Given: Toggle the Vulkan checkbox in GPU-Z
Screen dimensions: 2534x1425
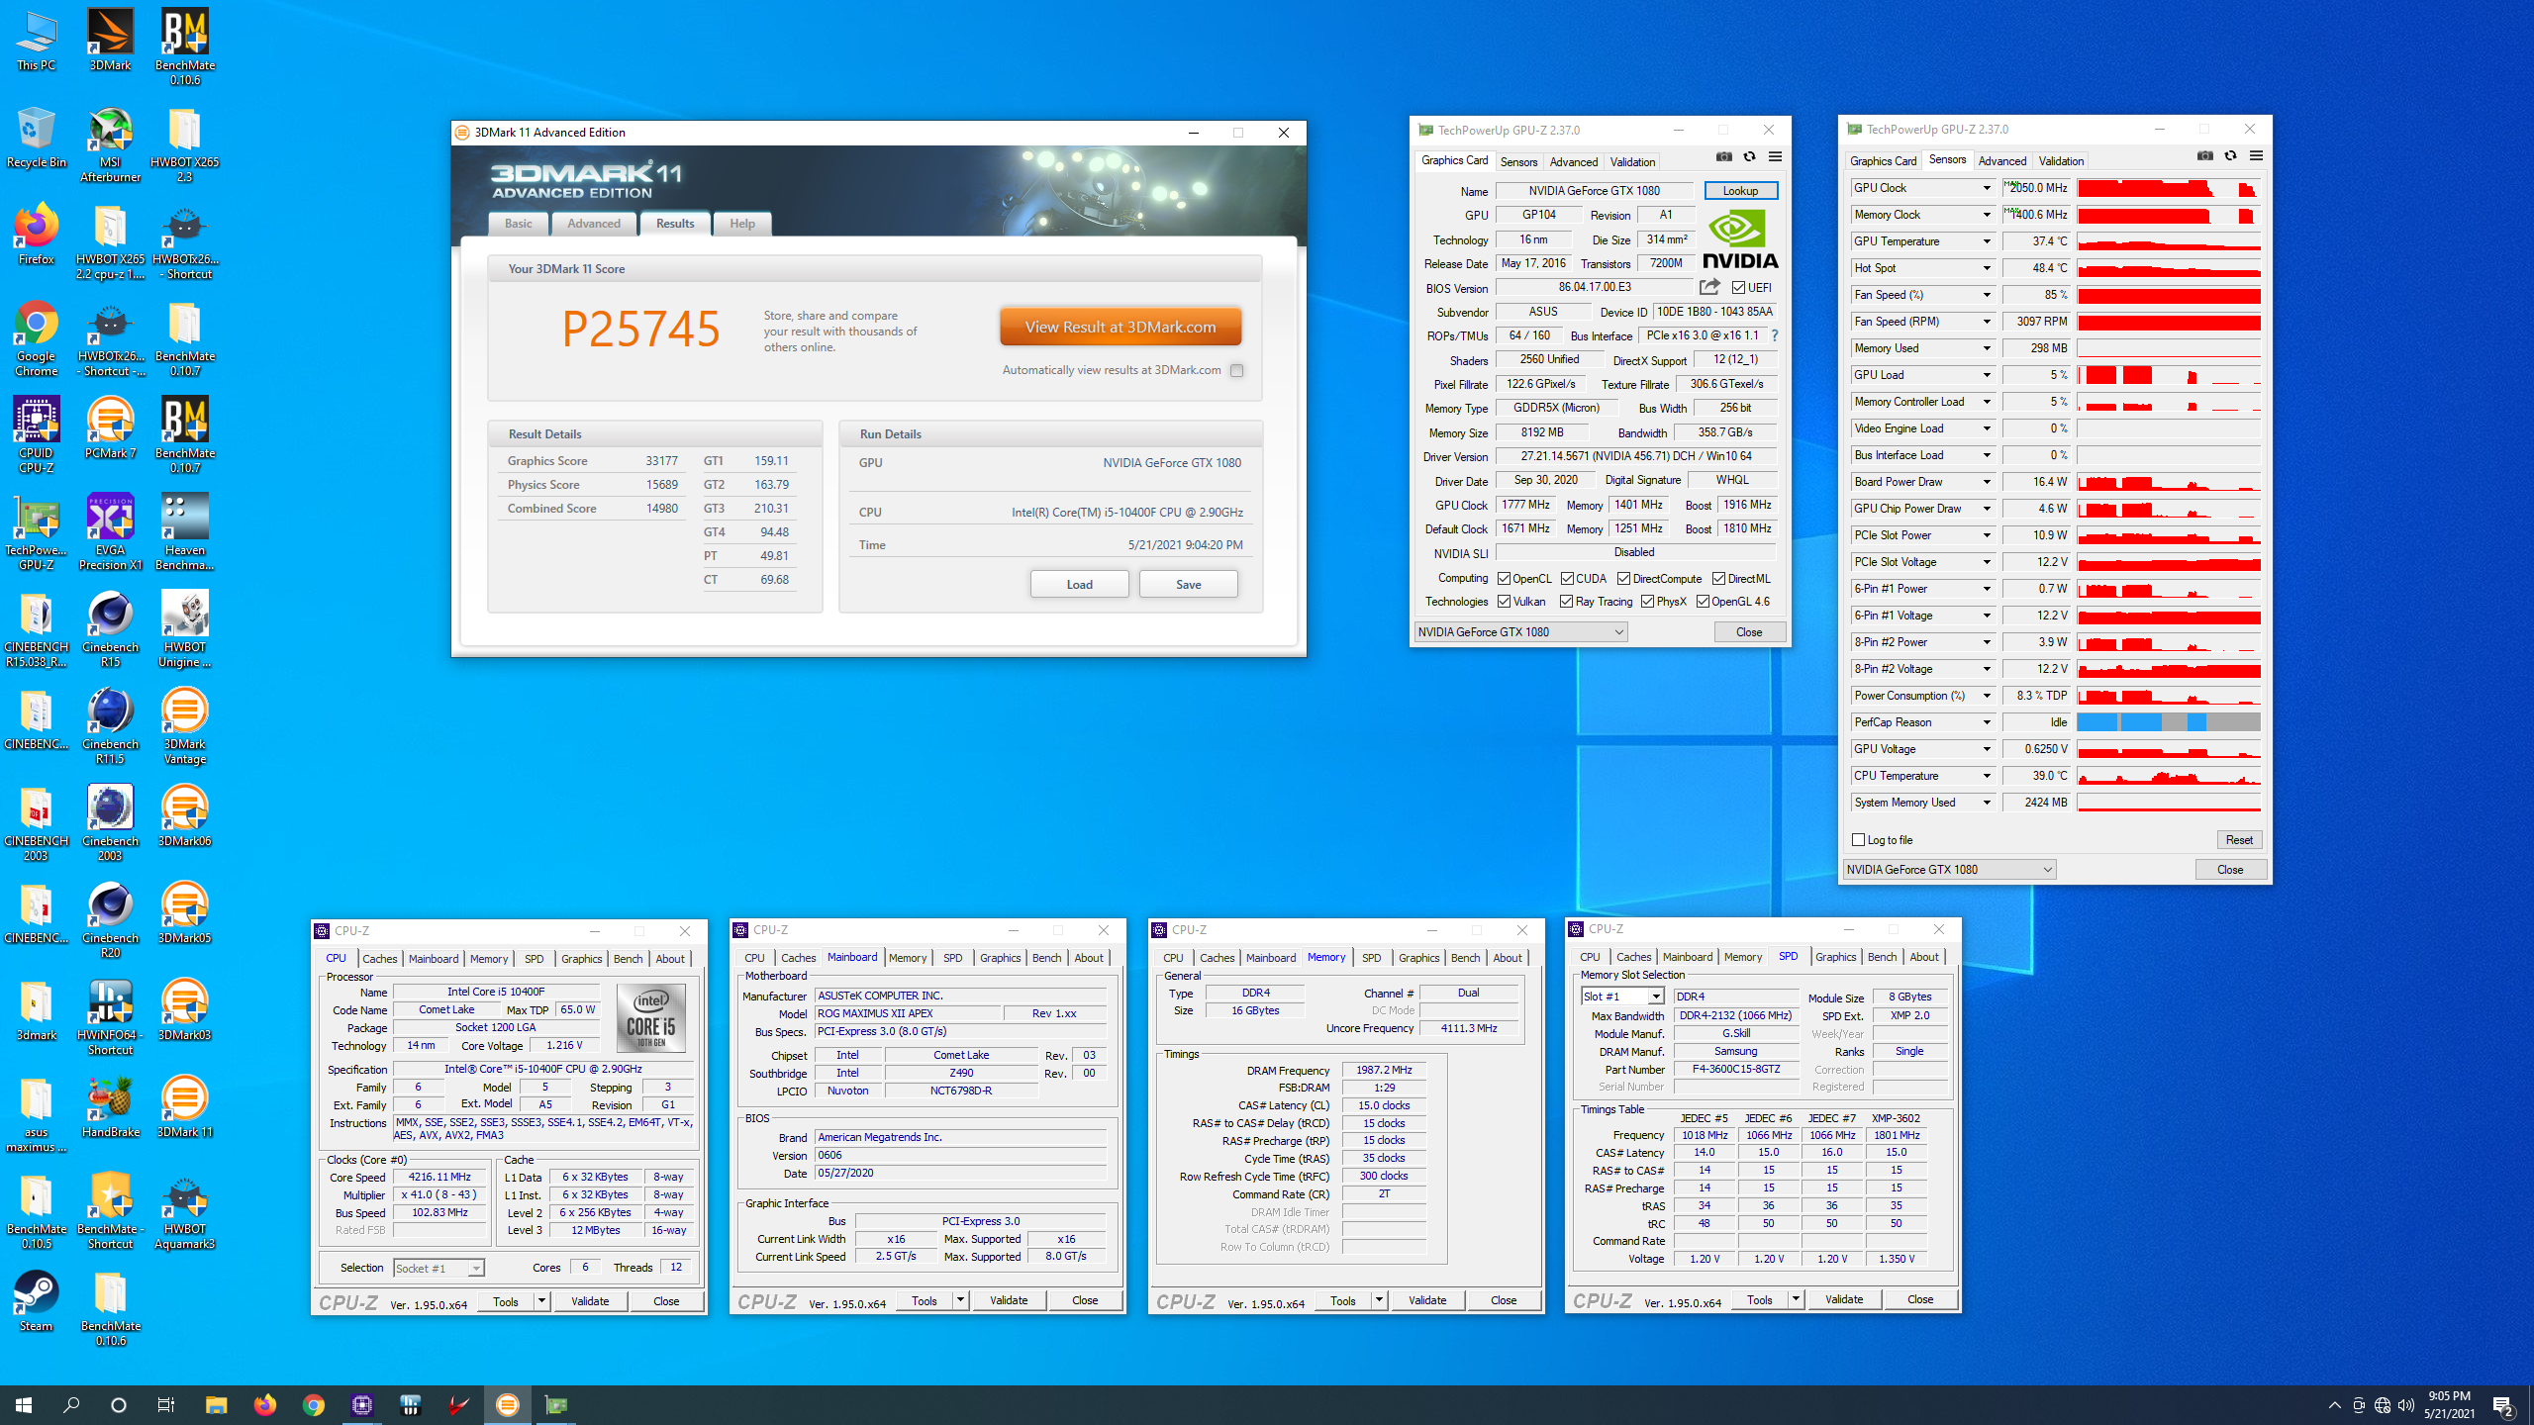Looking at the screenshot, I should [1504, 602].
